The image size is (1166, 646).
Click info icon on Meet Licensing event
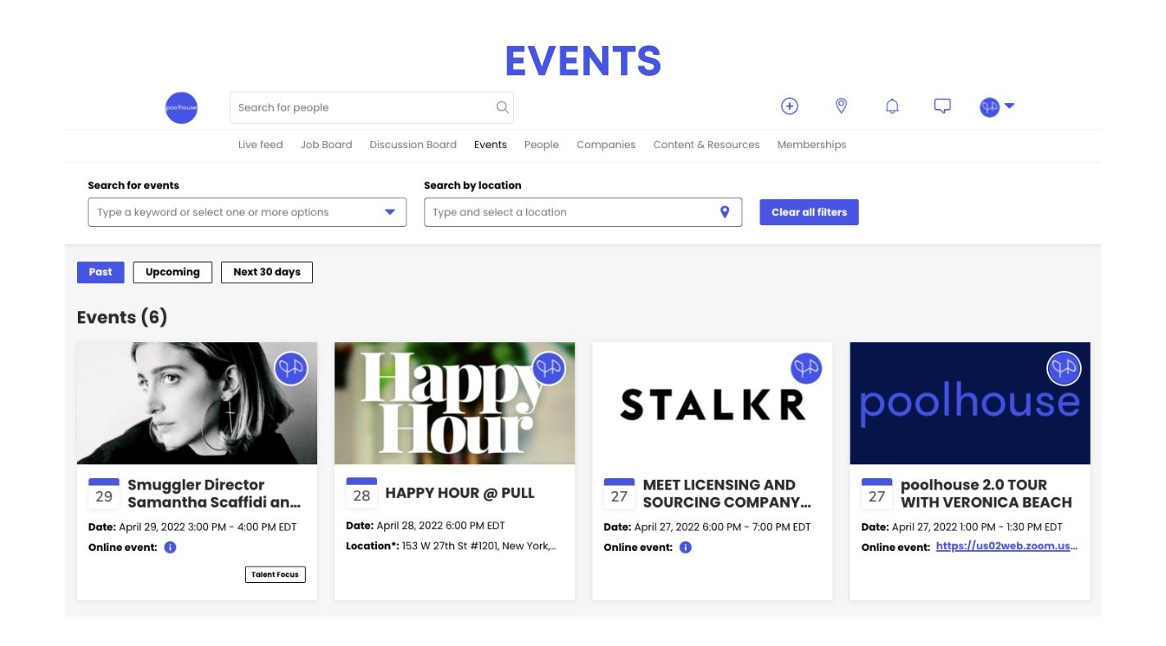click(x=686, y=547)
